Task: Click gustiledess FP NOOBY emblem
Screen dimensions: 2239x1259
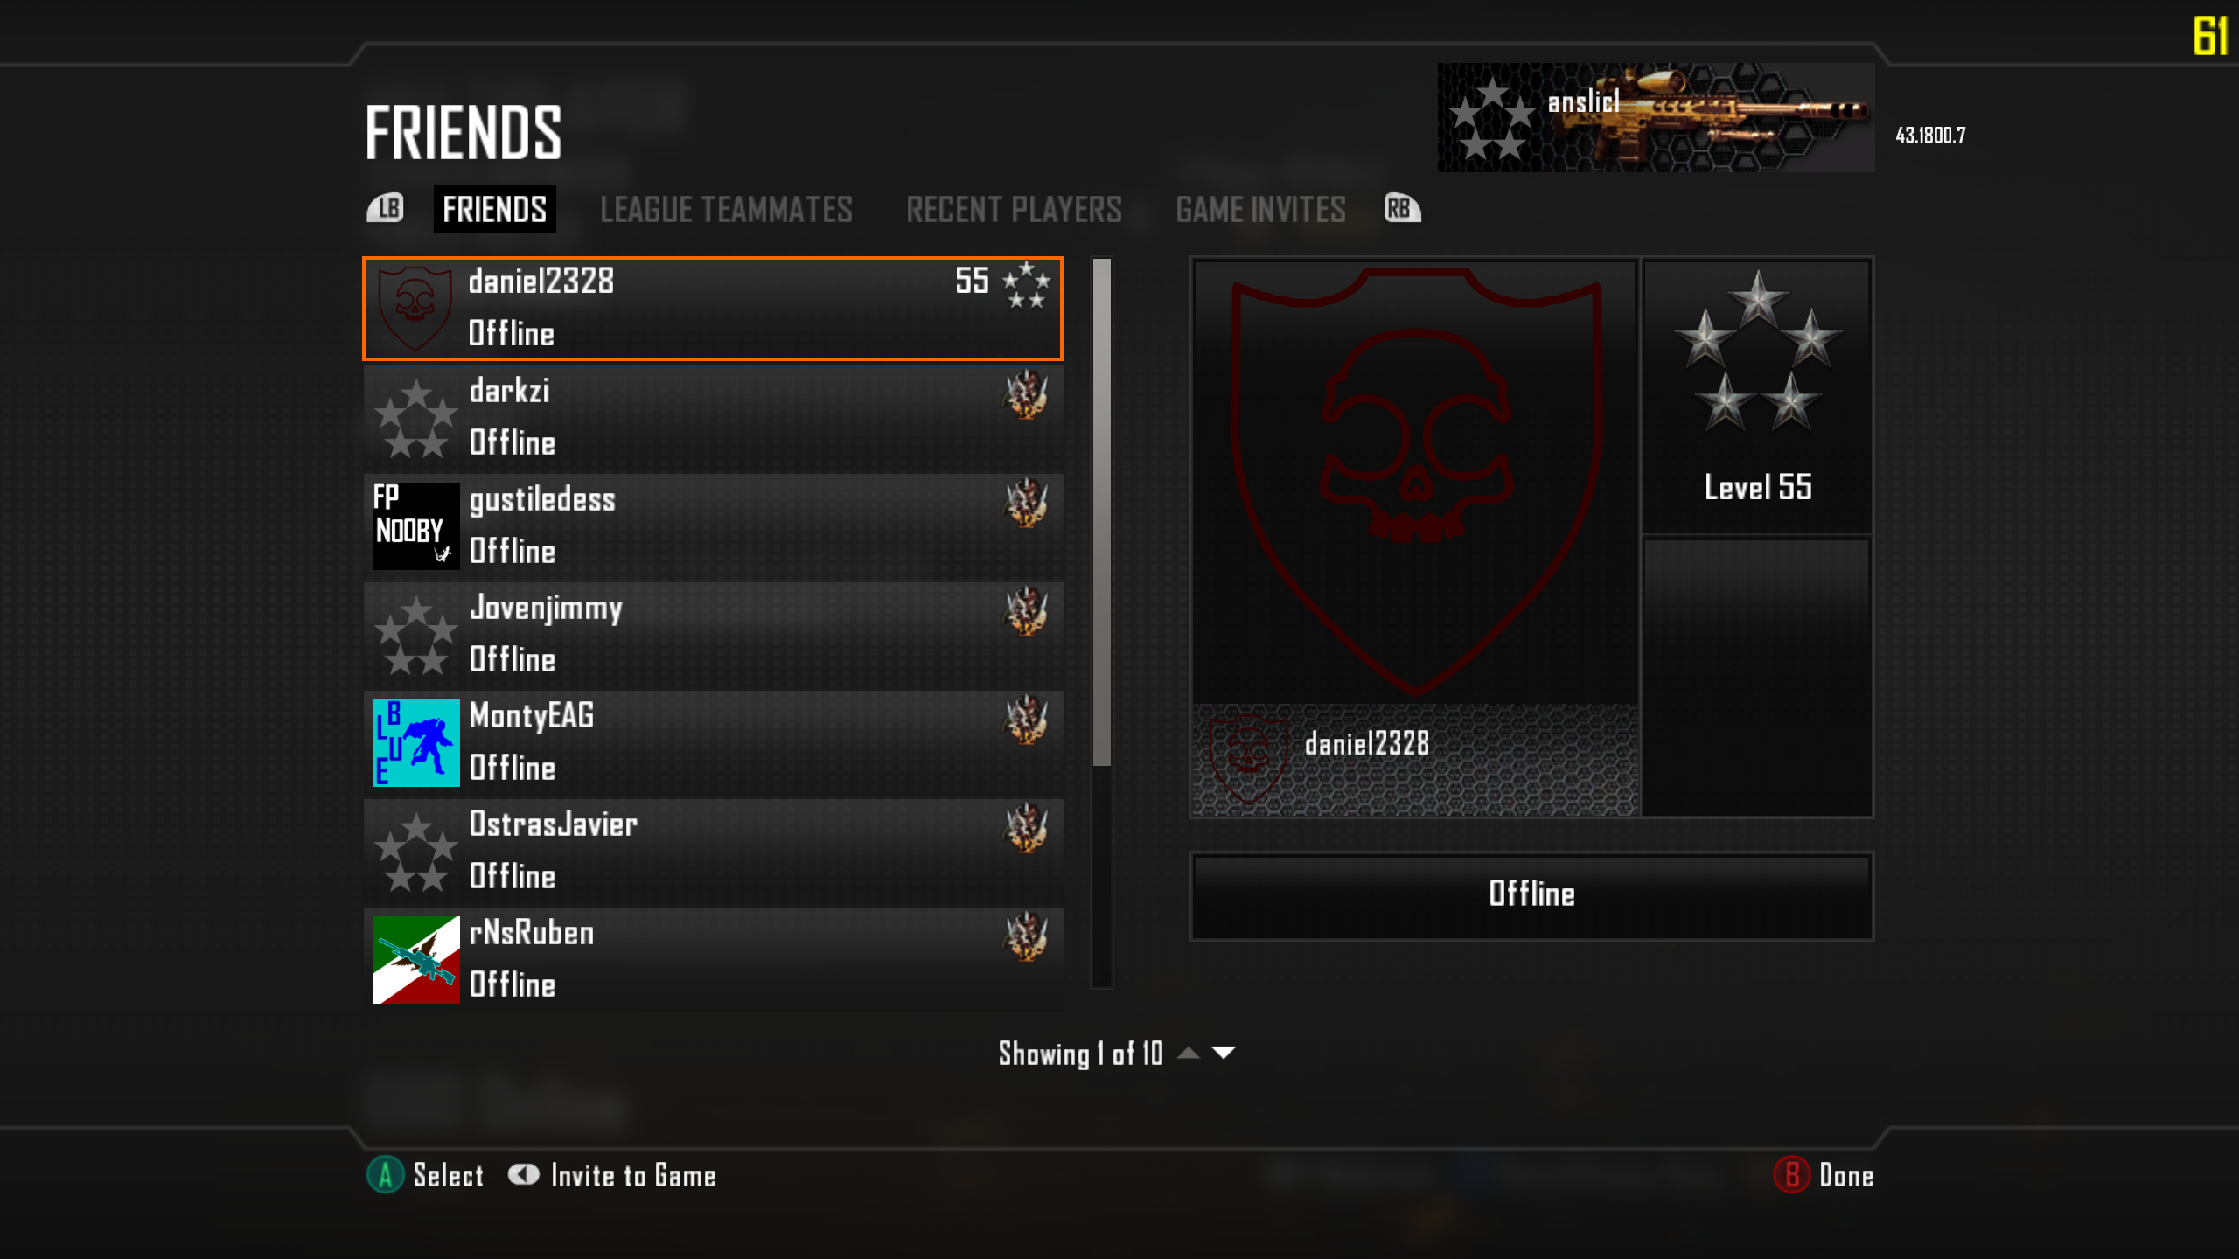Action: click(x=415, y=525)
